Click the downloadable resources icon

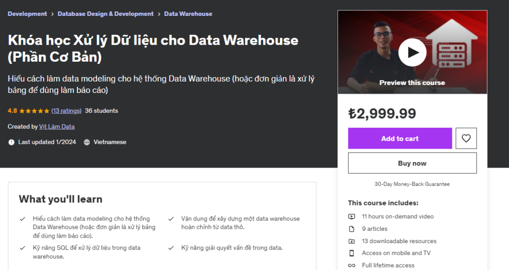point(352,241)
